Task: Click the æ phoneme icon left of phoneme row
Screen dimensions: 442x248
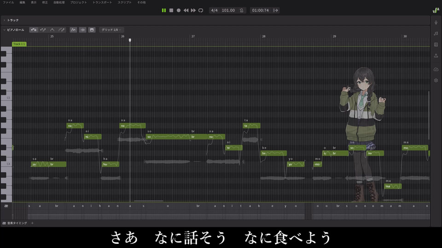Action: (6, 206)
